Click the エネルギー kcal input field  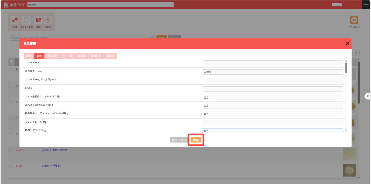[x=272, y=72]
